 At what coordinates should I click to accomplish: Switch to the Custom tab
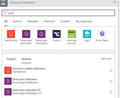coord(65,21)
